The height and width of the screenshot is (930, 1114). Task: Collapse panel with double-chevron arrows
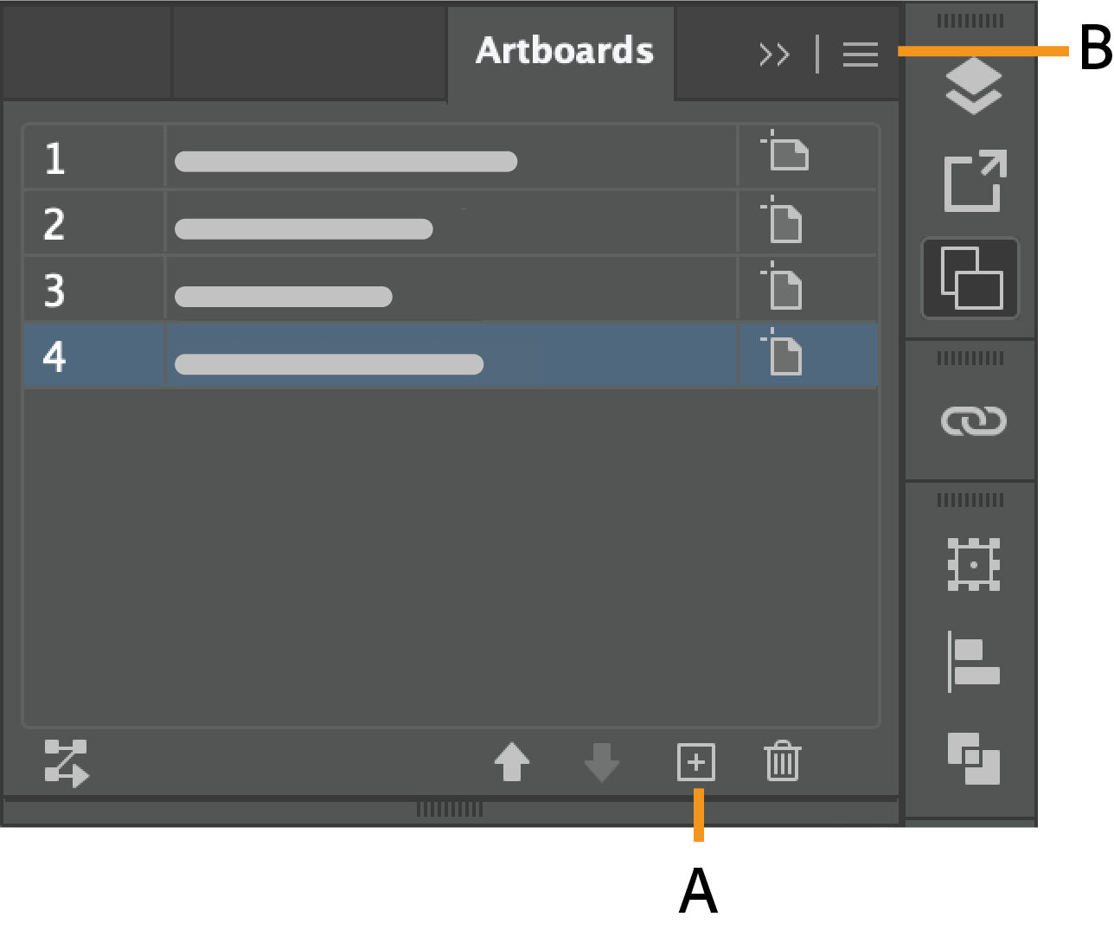point(773,55)
